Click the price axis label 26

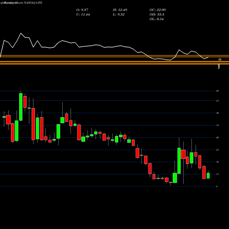tap(218, 137)
